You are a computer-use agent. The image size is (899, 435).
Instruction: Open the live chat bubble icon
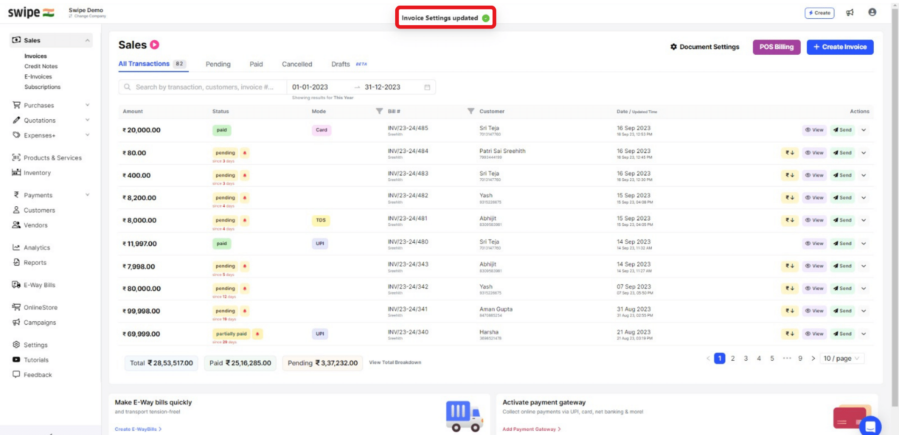[x=870, y=426]
